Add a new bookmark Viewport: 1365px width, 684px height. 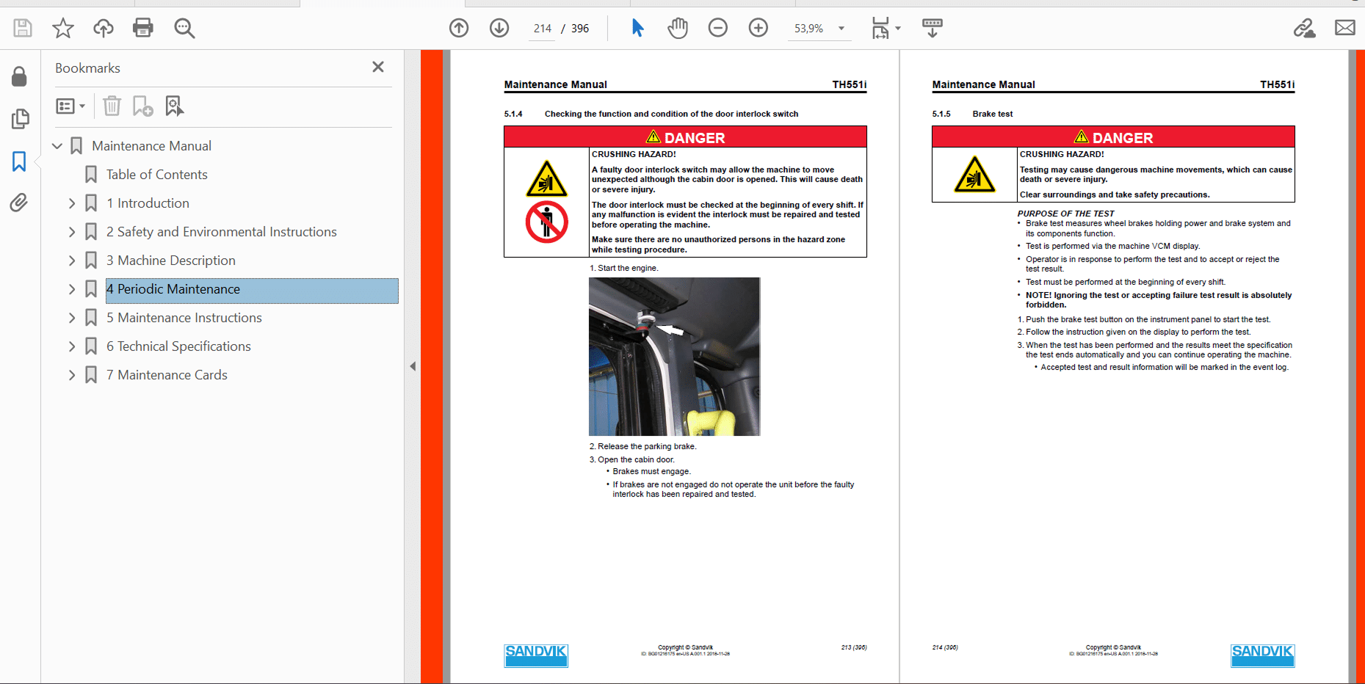pyautogui.click(x=142, y=106)
